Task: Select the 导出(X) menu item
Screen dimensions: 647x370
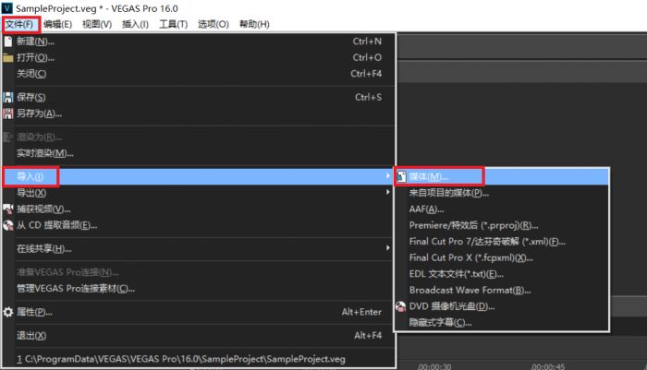Action: (x=199, y=193)
